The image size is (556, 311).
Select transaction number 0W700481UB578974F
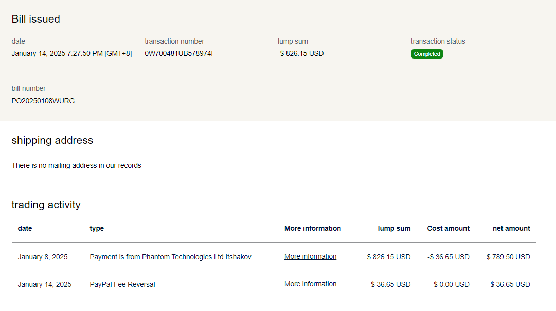180,53
